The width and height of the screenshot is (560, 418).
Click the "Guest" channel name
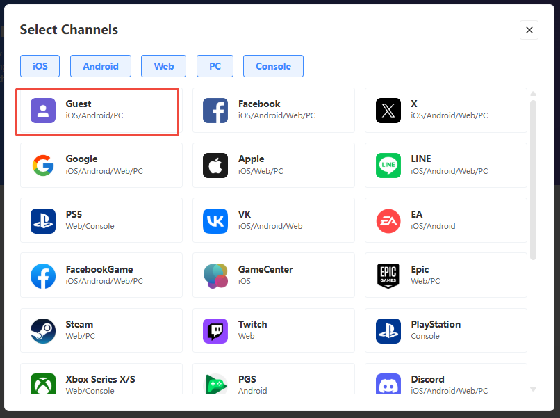pyautogui.click(x=79, y=104)
